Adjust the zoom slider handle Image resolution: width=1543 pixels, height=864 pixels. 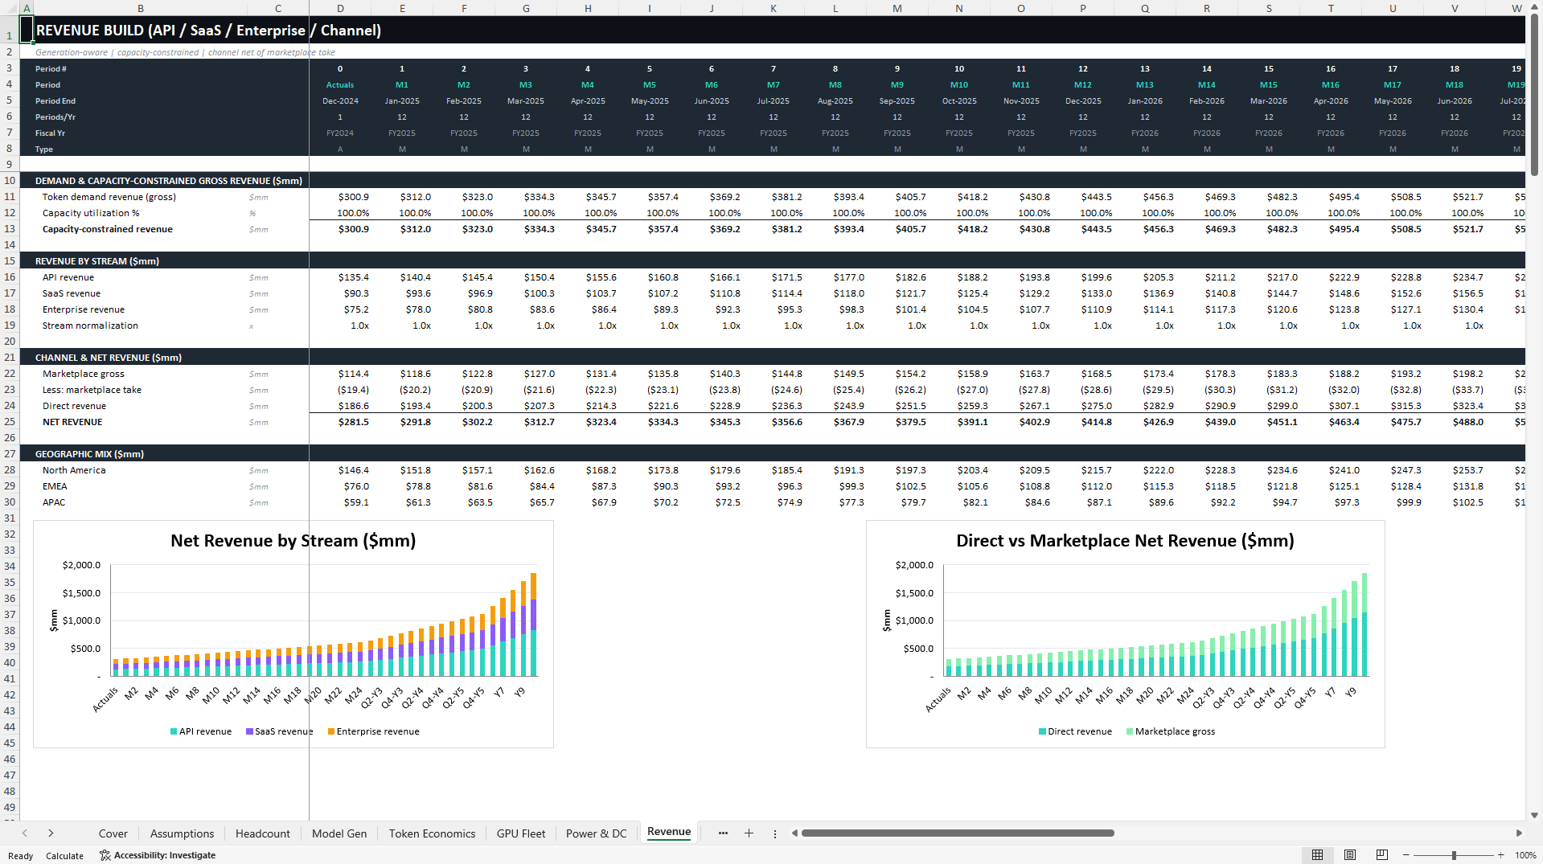1454,855
